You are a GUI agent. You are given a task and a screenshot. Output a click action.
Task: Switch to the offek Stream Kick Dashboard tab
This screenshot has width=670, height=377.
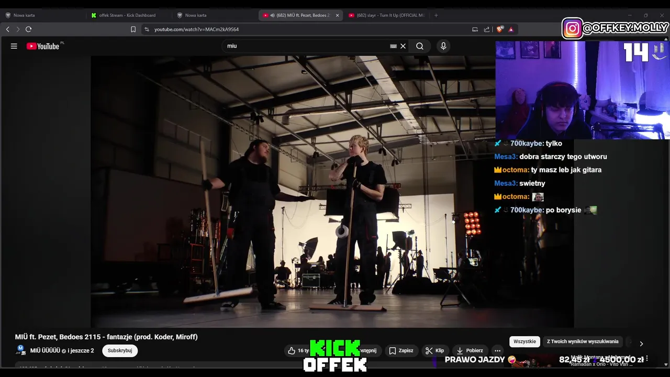[x=128, y=15]
